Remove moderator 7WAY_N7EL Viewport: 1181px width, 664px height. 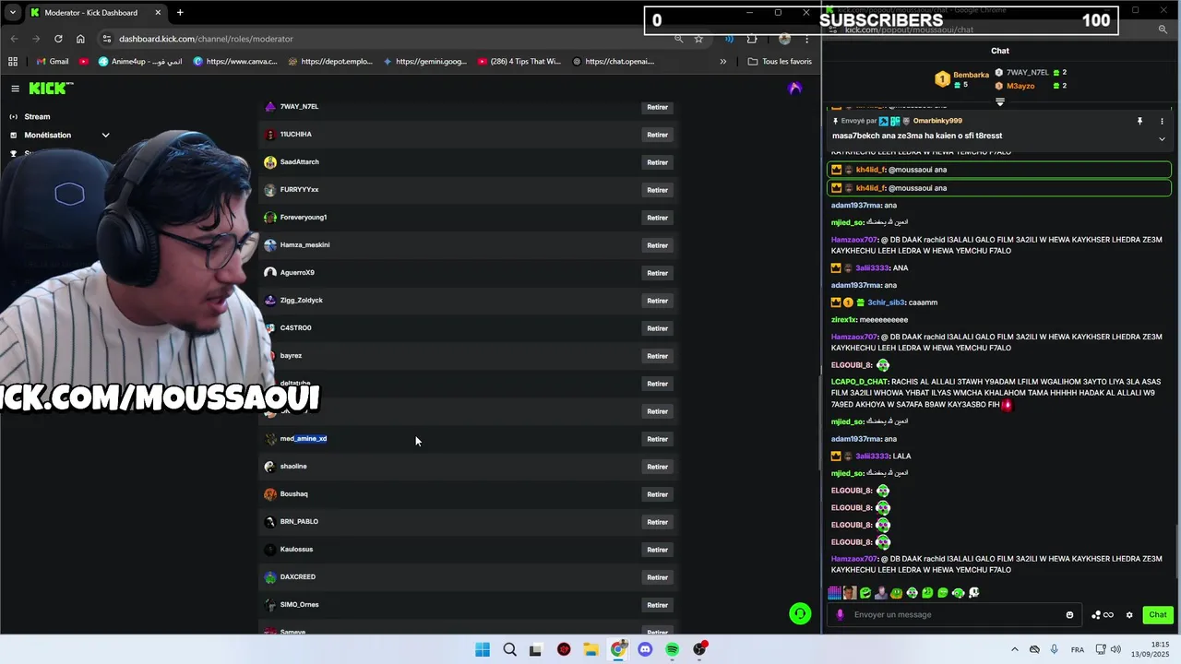click(x=657, y=107)
